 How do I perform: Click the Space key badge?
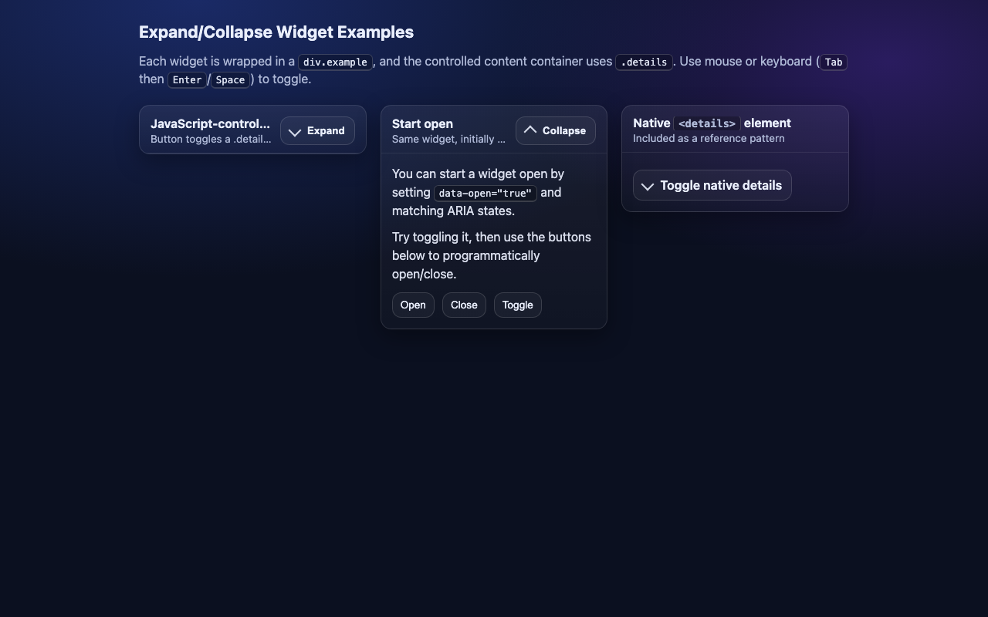tap(230, 79)
